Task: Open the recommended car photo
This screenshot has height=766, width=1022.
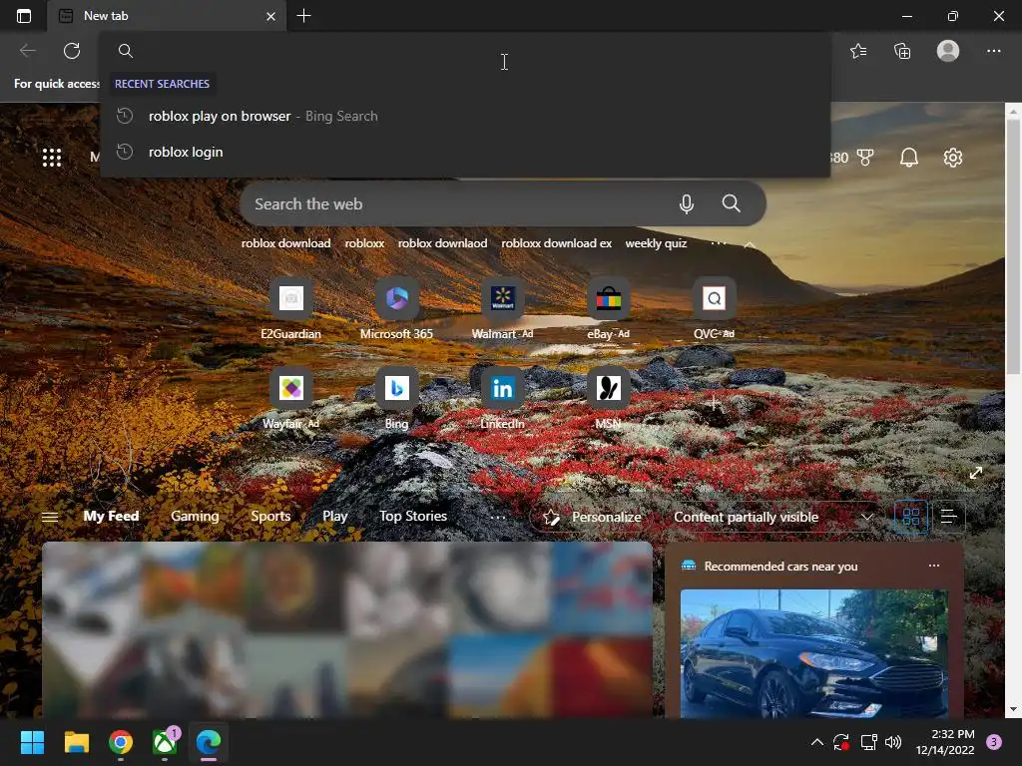Action: tap(813, 653)
